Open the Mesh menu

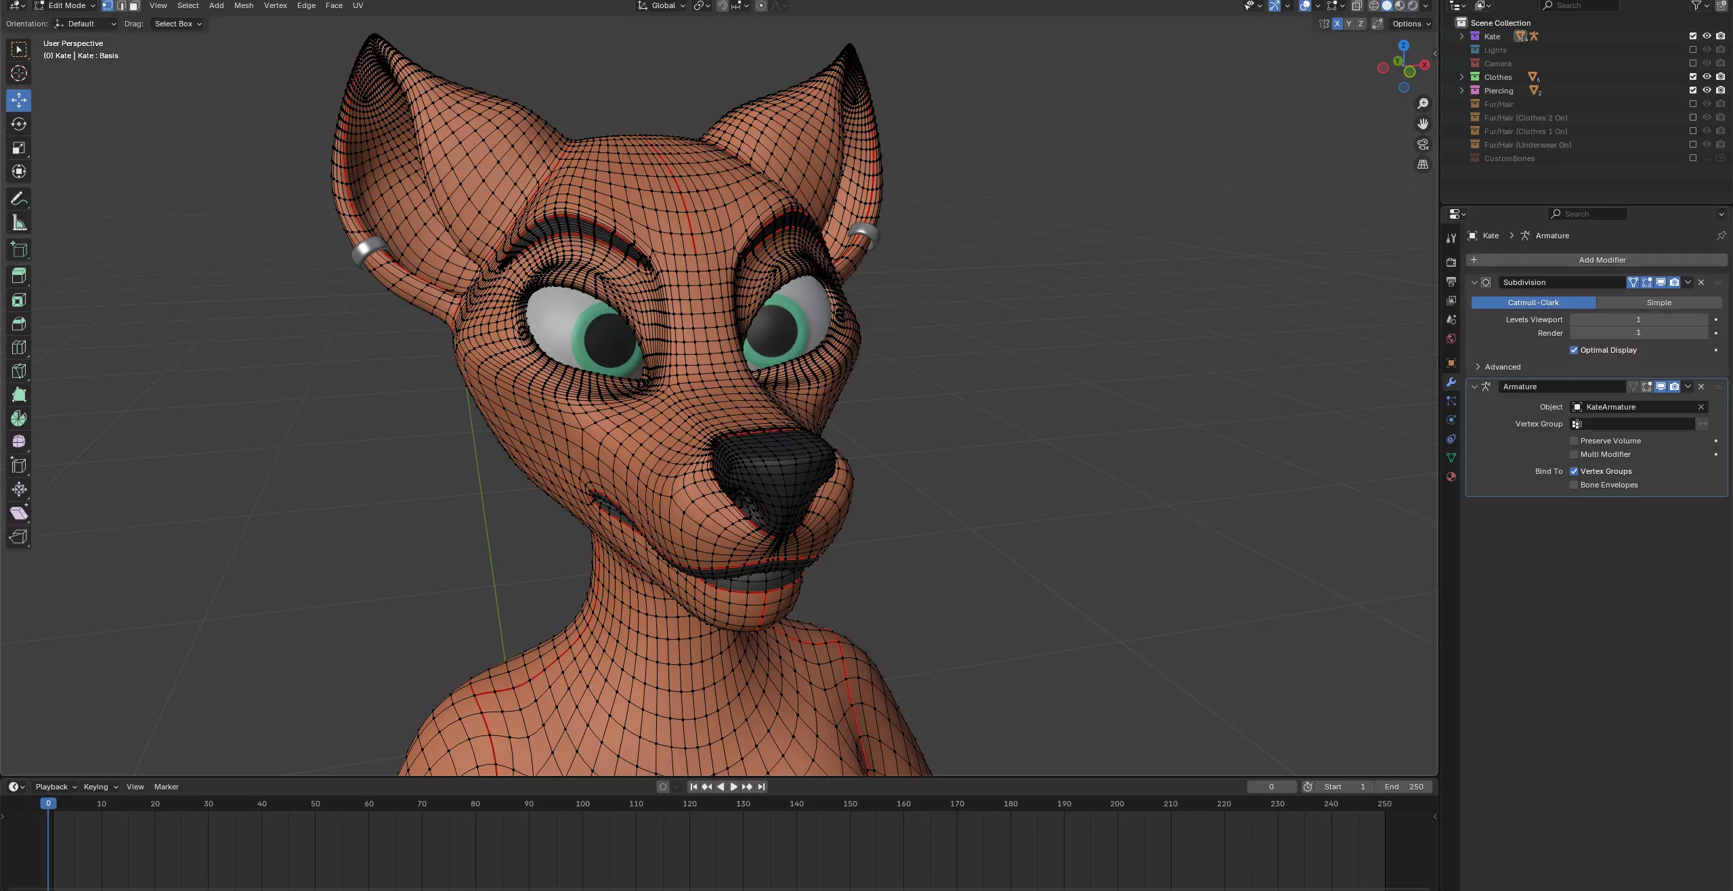(x=244, y=5)
